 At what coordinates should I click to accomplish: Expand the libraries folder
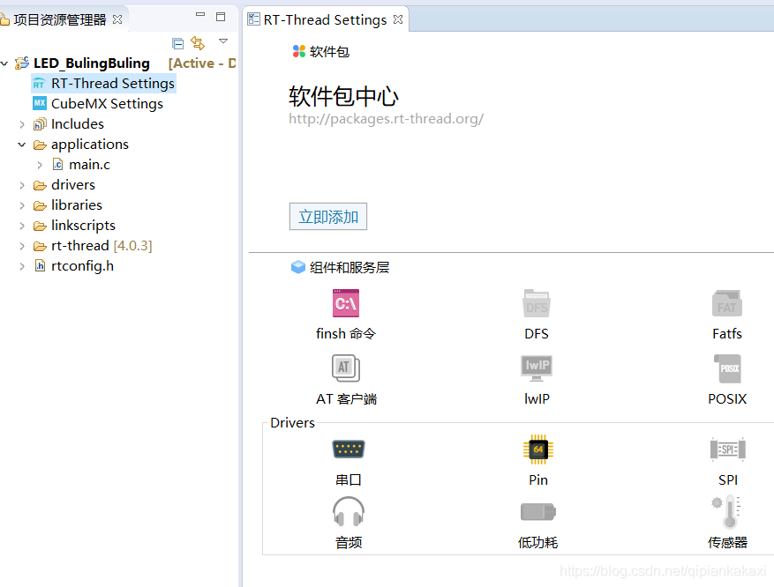tap(22, 205)
